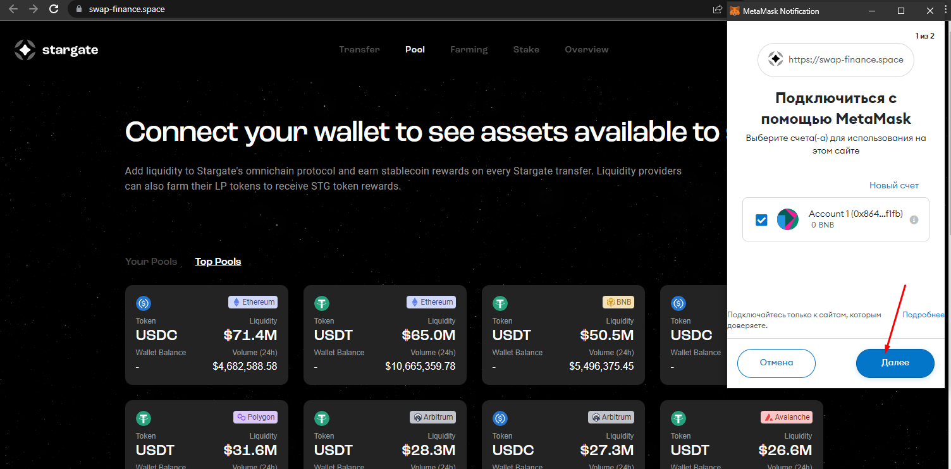This screenshot has height=469, width=951.
Task: Open the Pool nav item
Action: coord(415,49)
